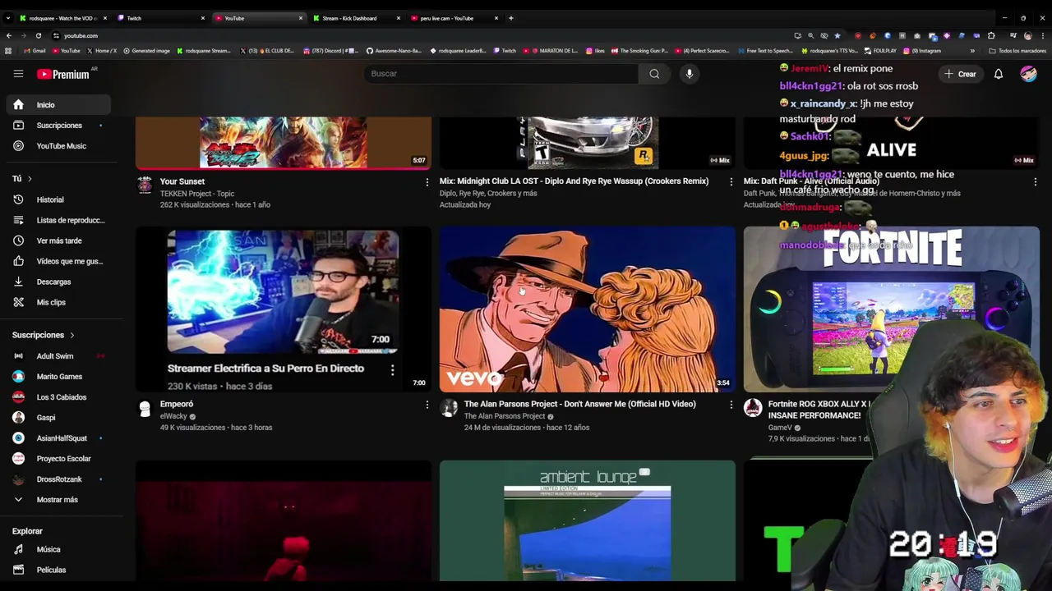Click the search magnifier button
1052x591 pixels.
654,74
